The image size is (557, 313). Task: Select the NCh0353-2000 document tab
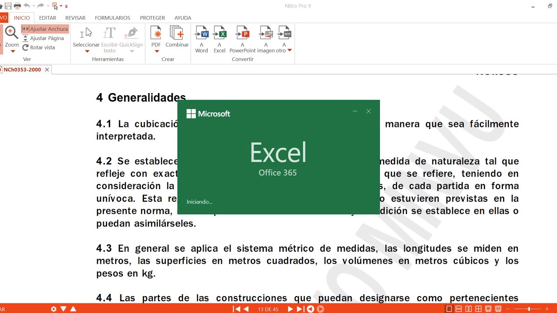(22, 70)
